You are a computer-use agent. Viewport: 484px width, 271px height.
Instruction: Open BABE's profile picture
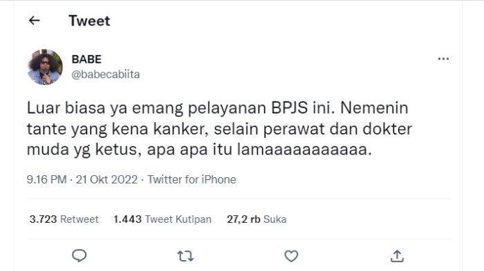[x=45, y=67]
